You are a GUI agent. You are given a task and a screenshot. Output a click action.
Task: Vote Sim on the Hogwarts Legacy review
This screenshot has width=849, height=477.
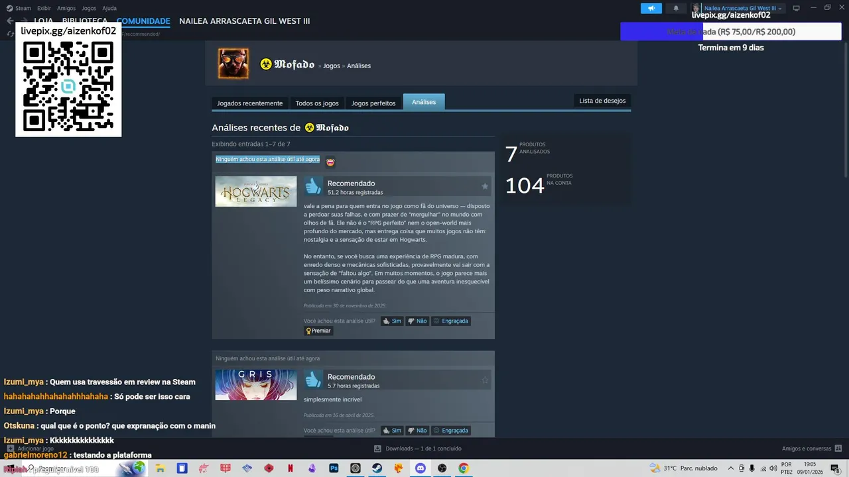392,321
